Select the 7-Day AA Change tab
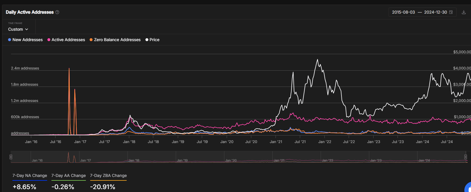 point(69,175)
